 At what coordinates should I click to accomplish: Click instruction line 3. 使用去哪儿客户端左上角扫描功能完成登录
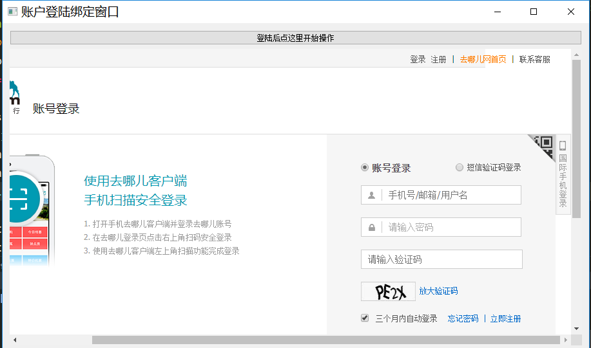point(161,251)
